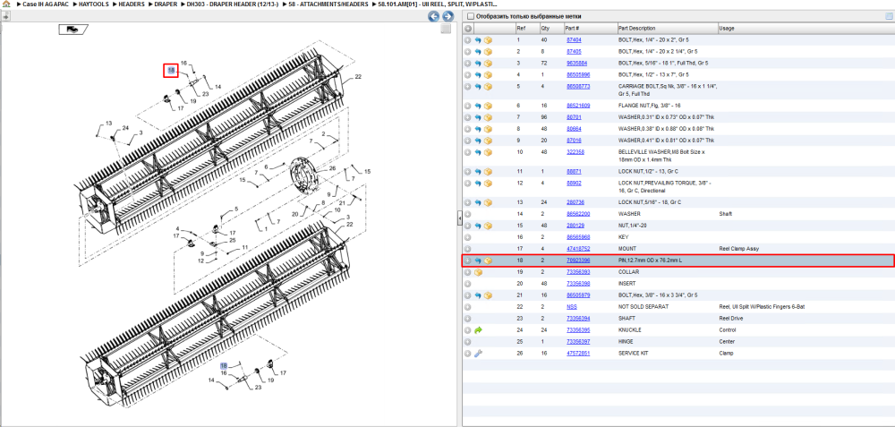The width and height of the screenshot is (895, 427).
Task: Click the box icon for part 280736
Action: point(488,202)
